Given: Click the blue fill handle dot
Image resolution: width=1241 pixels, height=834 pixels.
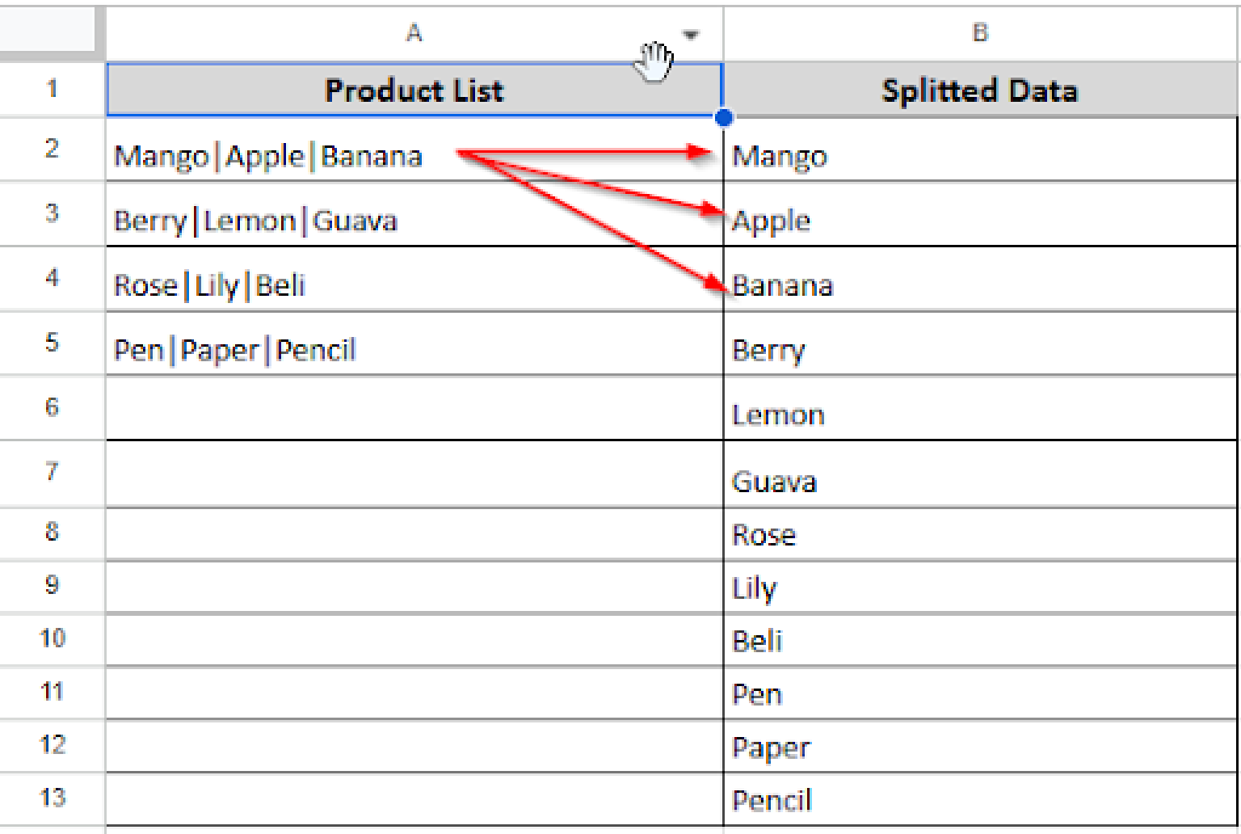Looking at the screenshot, I should click(725, 116).
